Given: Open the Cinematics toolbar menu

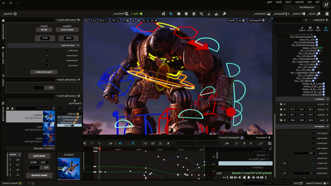Looking at the screenshot, I should coord(262,14).
